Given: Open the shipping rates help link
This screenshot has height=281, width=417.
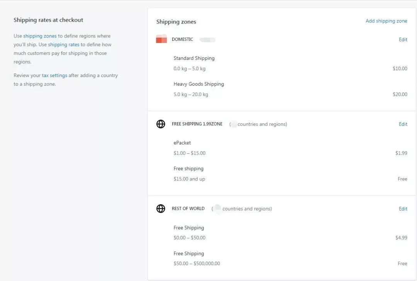Looking at the screenshot, I should 63,45.
